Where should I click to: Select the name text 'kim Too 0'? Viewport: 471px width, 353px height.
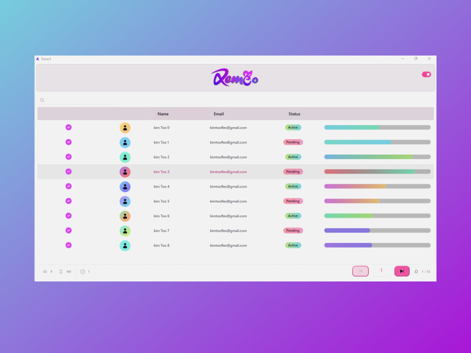click(x=162, y=128)
